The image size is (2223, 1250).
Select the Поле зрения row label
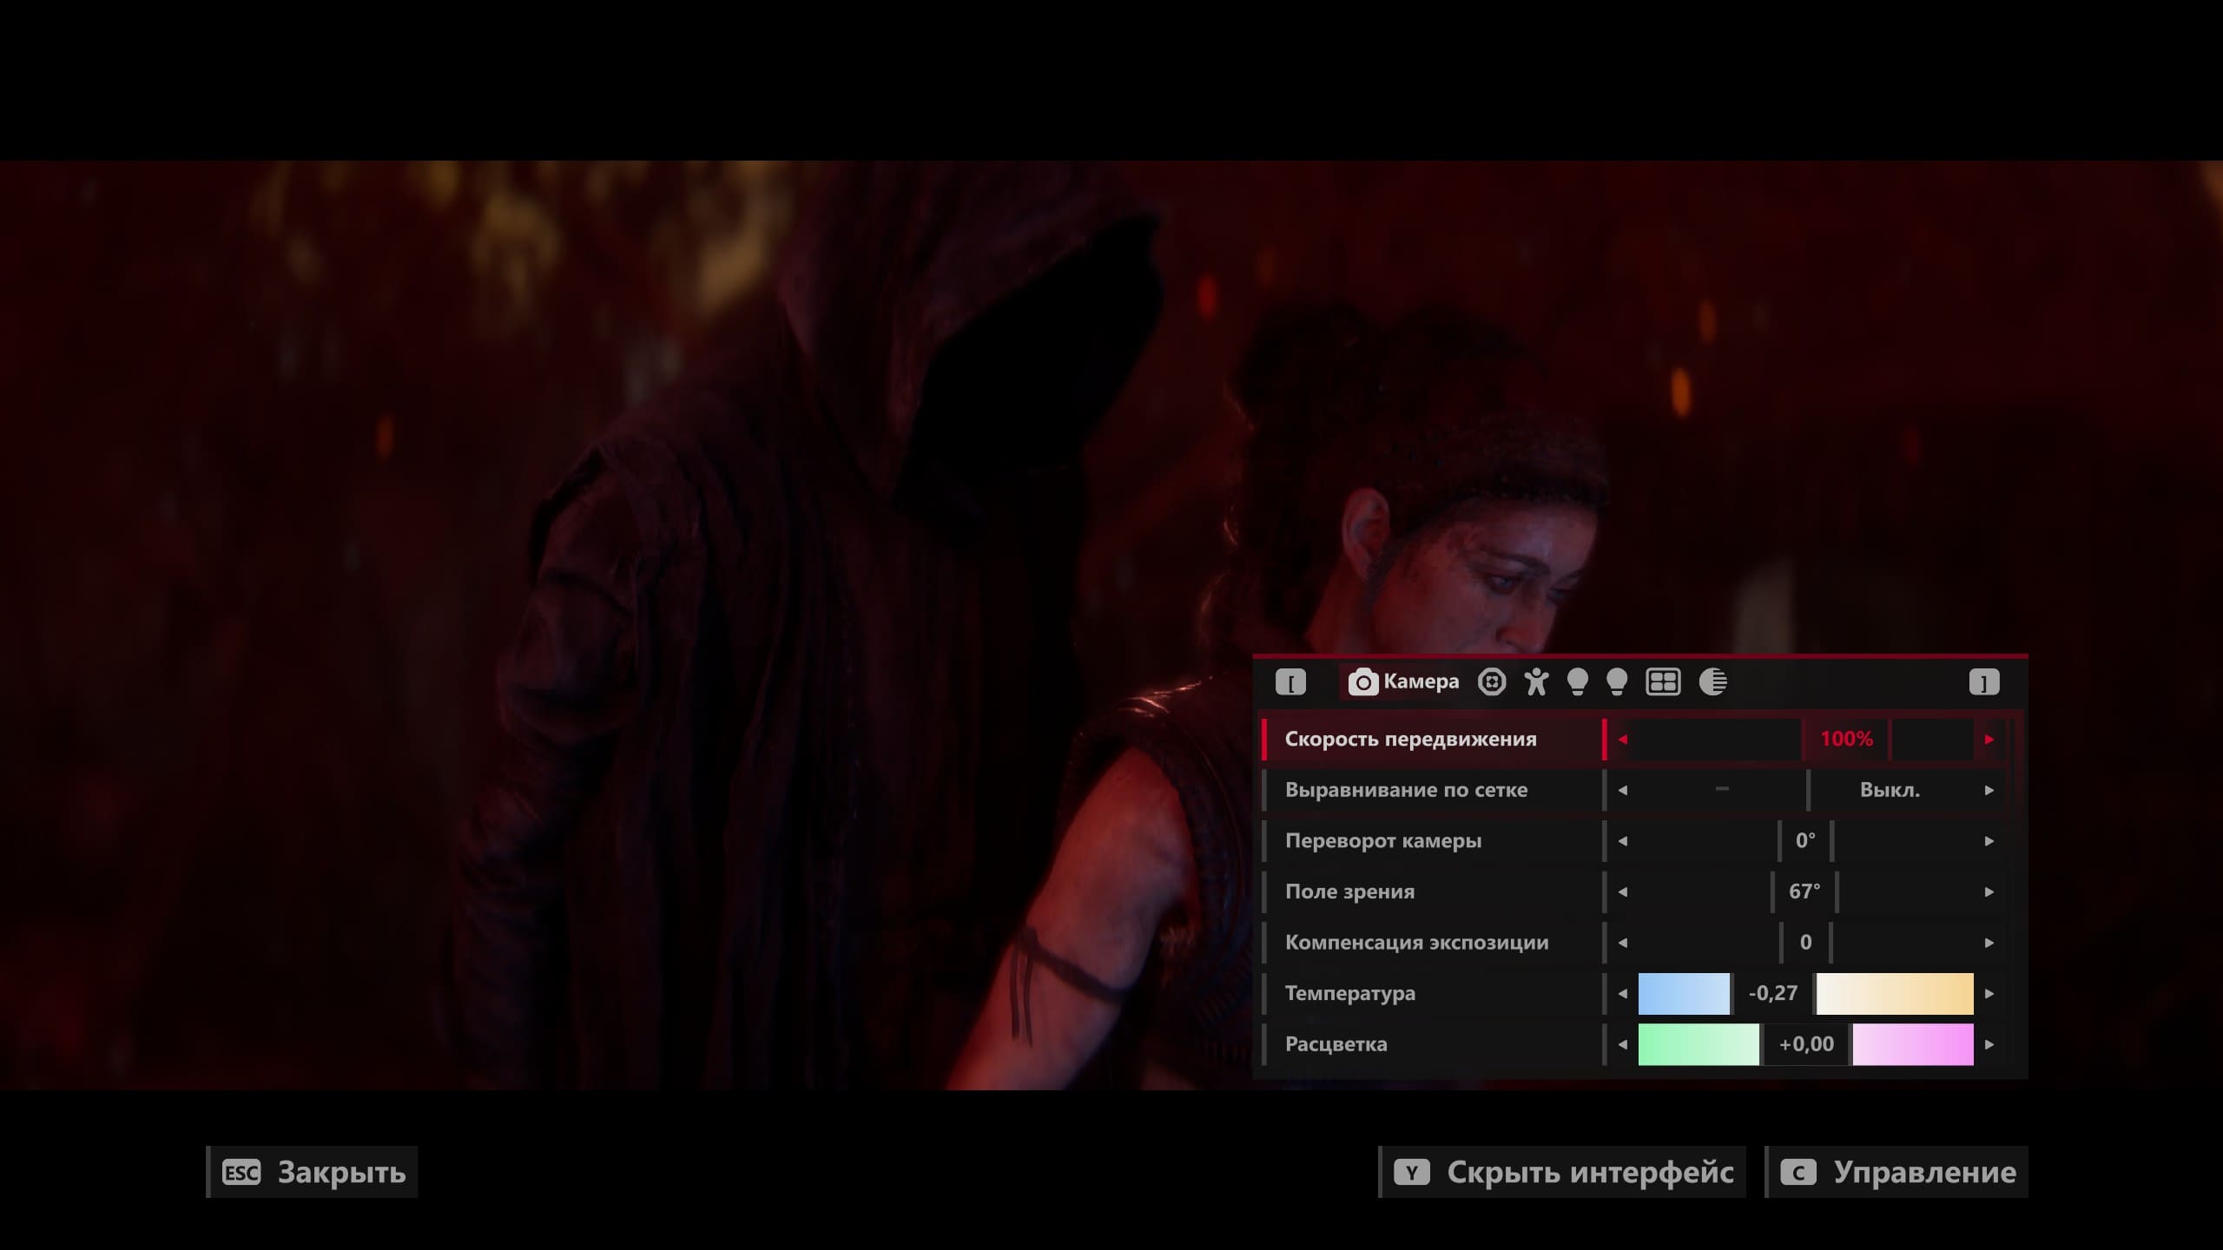point(1349,891)
